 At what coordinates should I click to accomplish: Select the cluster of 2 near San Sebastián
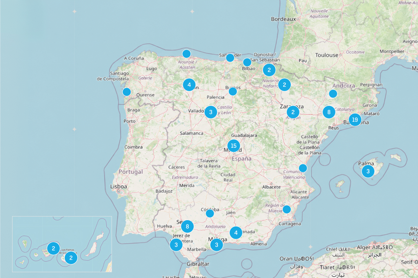coord(269,70)
